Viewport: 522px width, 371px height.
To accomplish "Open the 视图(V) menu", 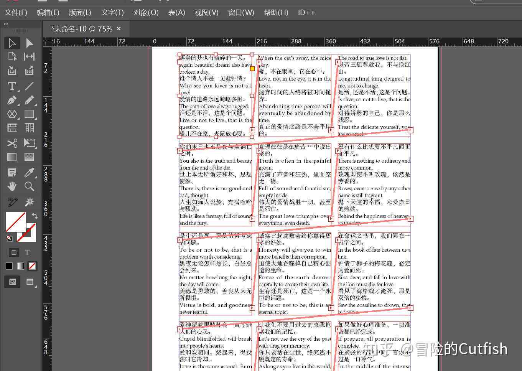I will coord(206,13).
